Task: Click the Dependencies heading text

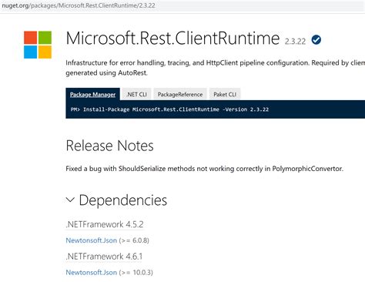Action: coord(123,200)
